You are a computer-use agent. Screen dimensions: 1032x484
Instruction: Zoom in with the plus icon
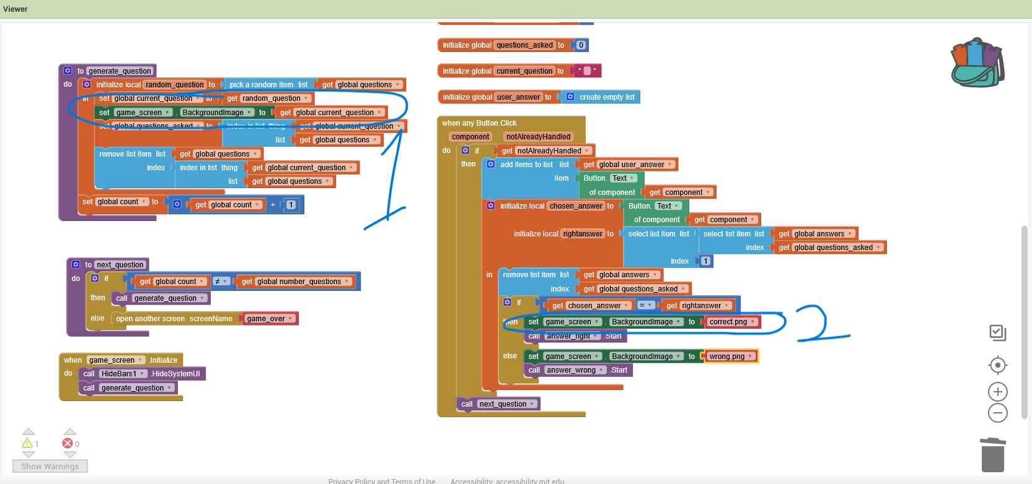pyautogui.click(x=997, y=392)
